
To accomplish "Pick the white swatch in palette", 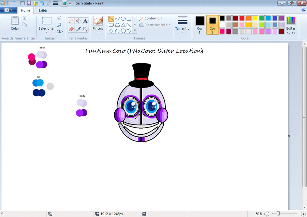I will coord(222,25).
